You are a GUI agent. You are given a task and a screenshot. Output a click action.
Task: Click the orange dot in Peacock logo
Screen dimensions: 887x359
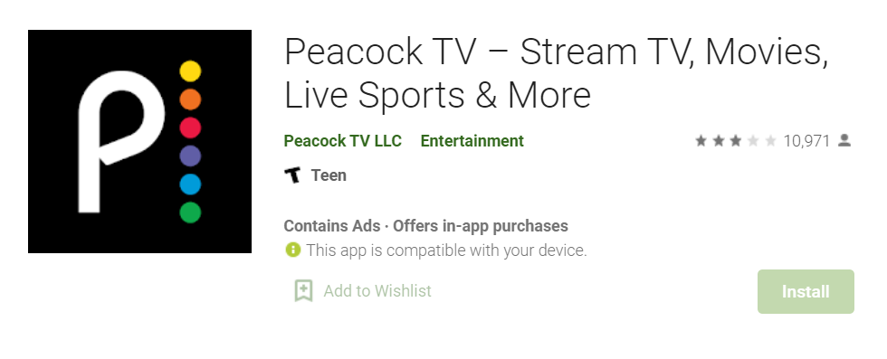pyautogui.click(x=190, y=99)
